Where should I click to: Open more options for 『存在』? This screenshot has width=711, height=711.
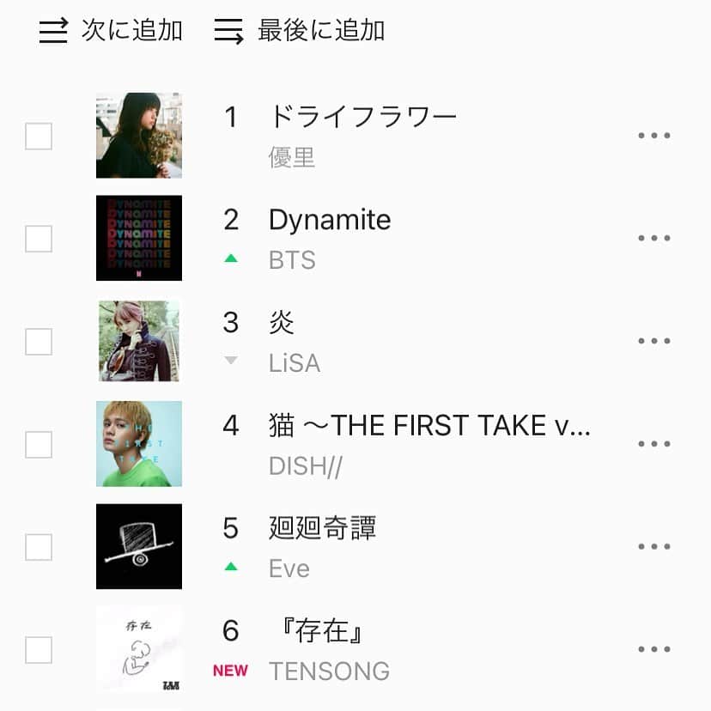coord(654,649)
